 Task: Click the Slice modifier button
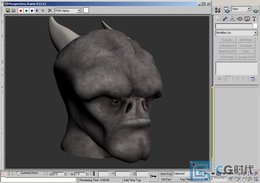(x=246, y=51)
